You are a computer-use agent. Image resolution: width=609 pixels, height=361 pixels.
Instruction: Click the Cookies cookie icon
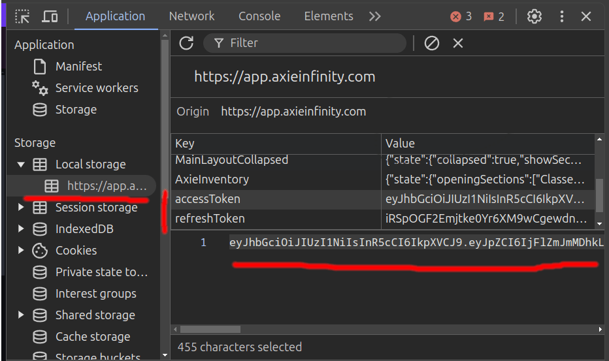tap(40, 251)
